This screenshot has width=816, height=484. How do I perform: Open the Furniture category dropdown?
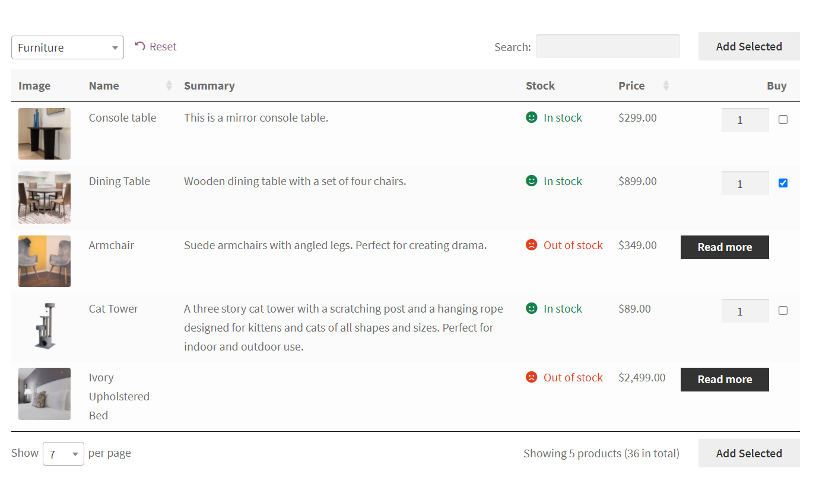[67, 47]
